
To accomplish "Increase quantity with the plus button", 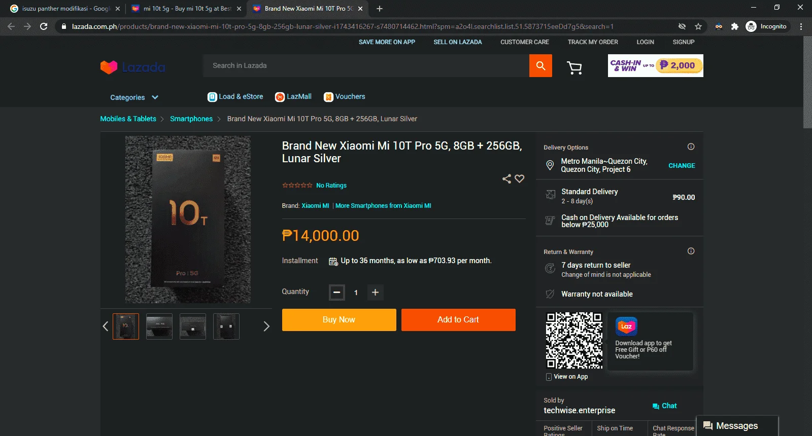I will (376, 293).
